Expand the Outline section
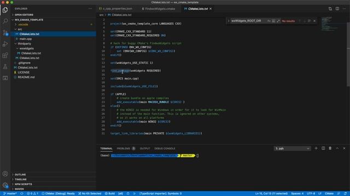 (x=20, y=174)
